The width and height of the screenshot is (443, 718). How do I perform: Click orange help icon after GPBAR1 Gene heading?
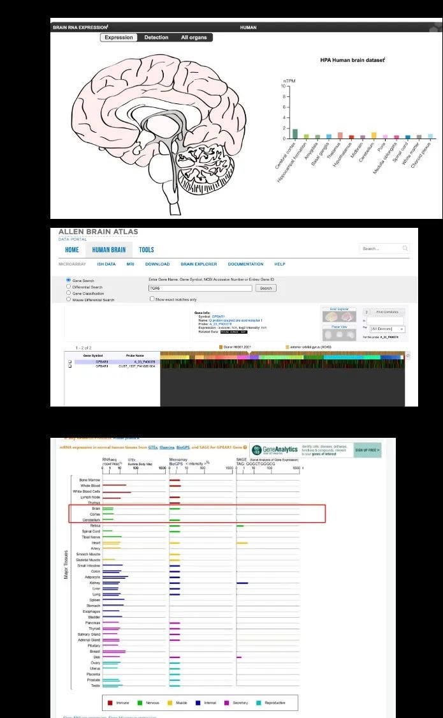coord(245,447)
